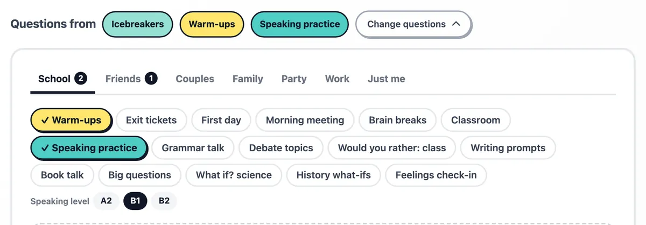The image size is (646, 225).
Task: Uncheck the Warm-ups topic chip
Action: [71, 120]
